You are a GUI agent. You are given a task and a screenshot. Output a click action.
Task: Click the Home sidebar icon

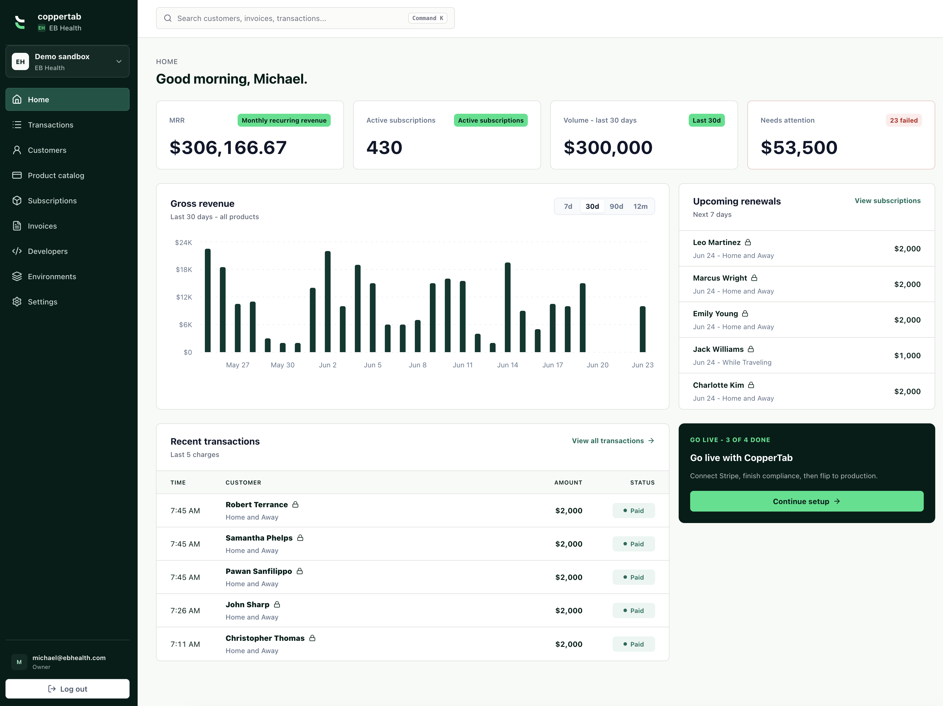pos(17,99)
